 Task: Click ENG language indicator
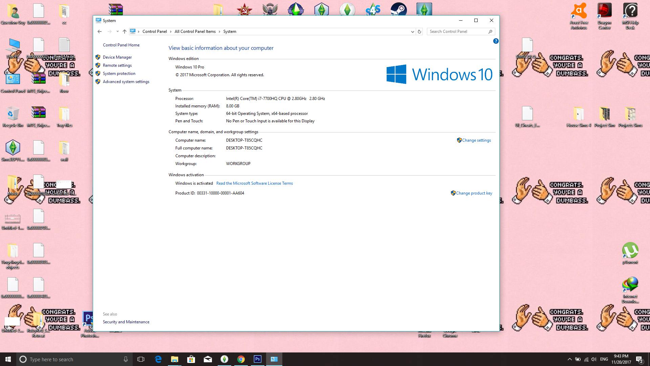coord(604,359)
